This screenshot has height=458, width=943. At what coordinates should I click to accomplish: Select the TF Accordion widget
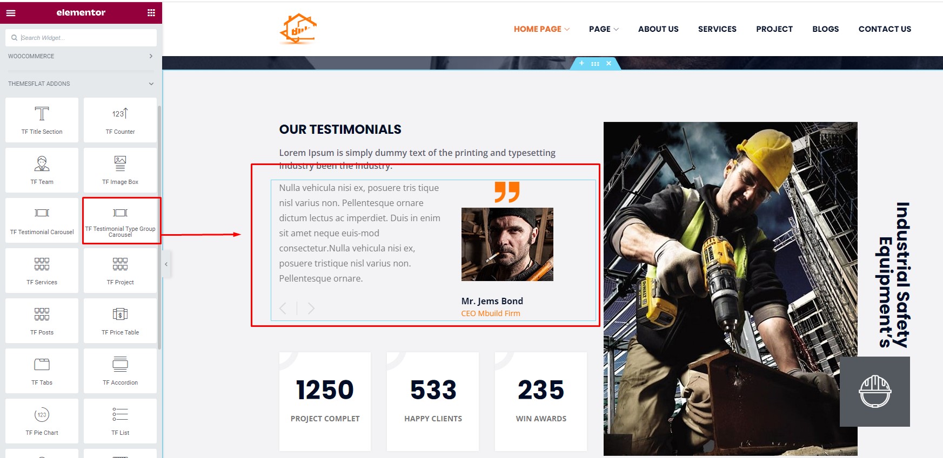[120, 371]
